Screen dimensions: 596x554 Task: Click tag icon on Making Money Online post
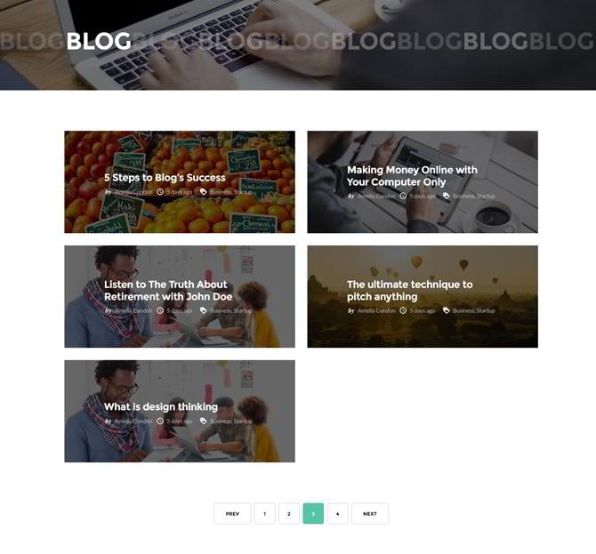[x=447, y=196]
